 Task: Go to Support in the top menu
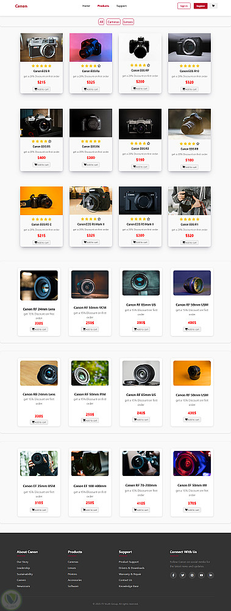121,6
